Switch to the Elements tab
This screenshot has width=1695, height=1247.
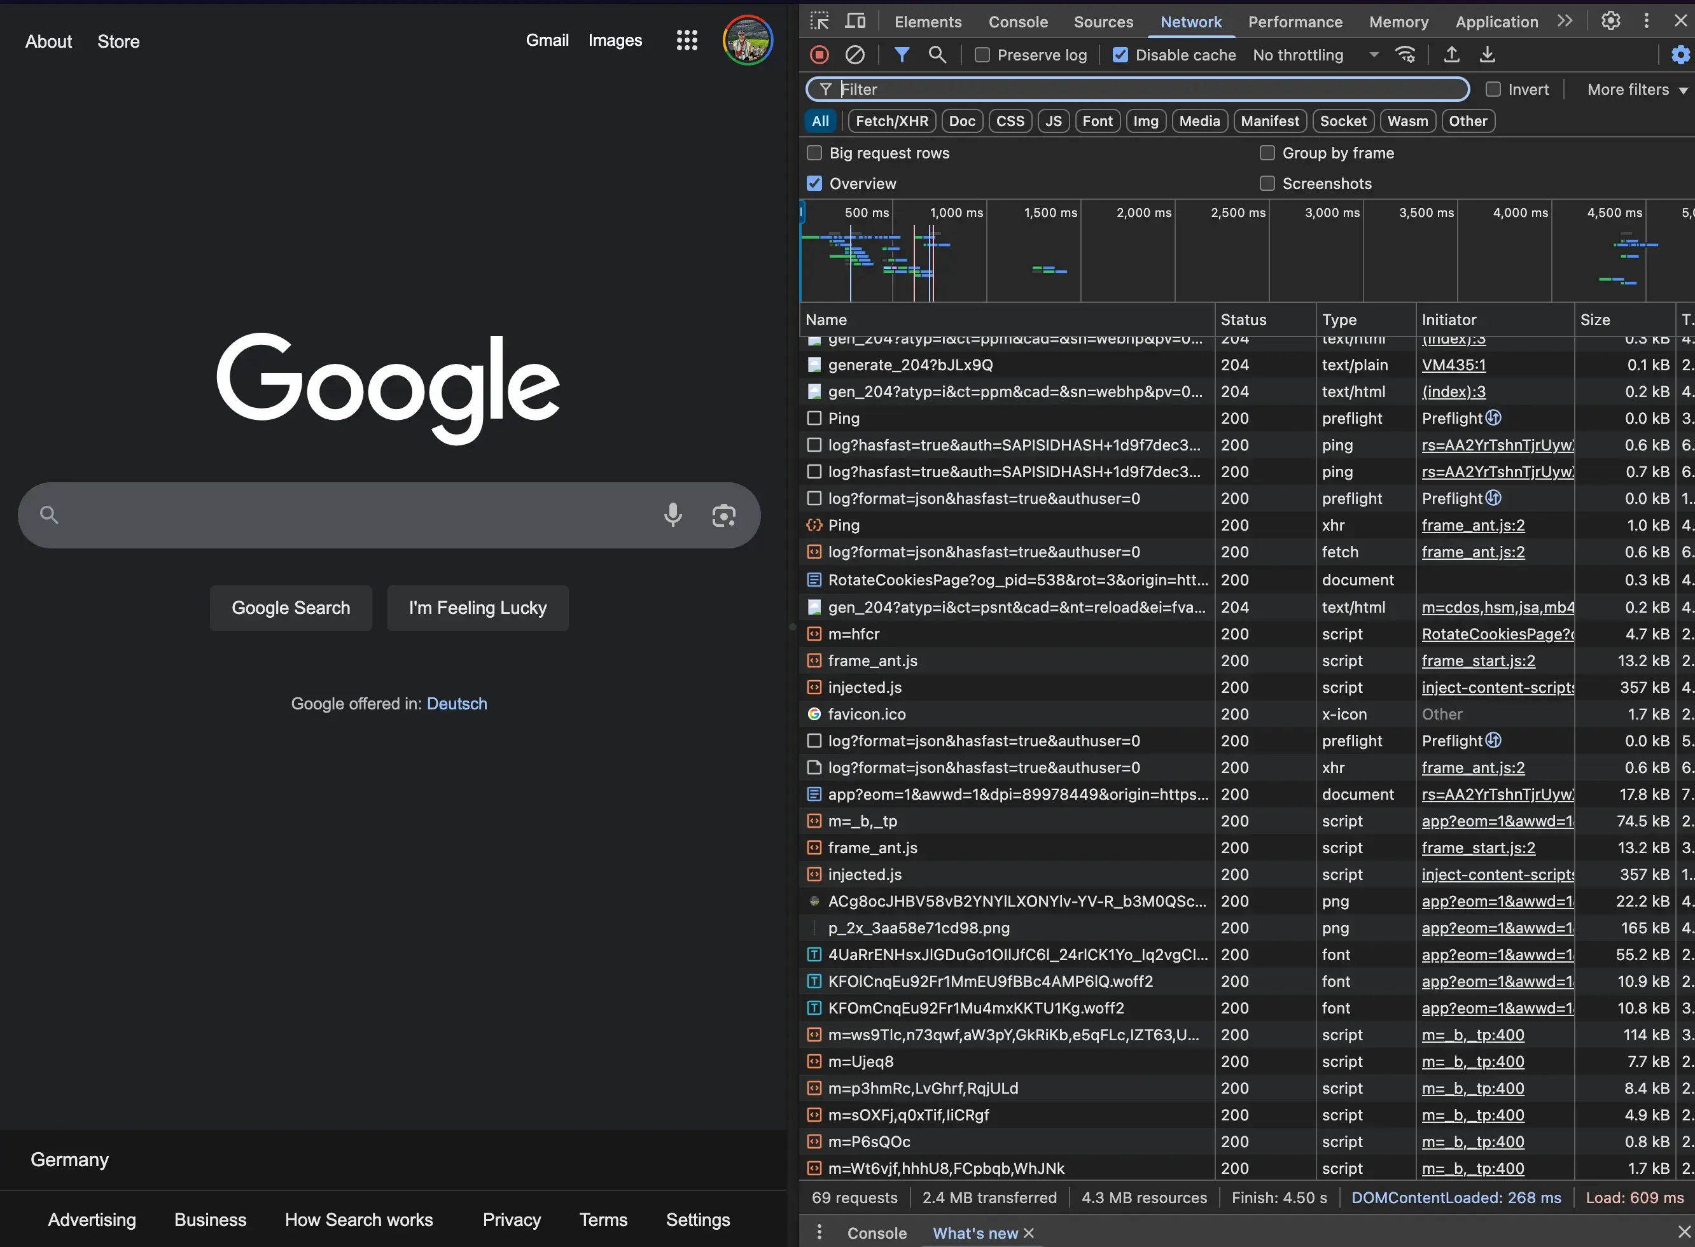pos(928,21)
